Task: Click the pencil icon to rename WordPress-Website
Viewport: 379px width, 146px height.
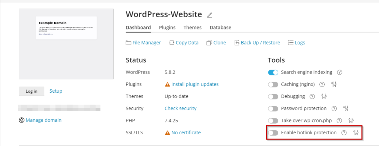Action: pos(209,15)
